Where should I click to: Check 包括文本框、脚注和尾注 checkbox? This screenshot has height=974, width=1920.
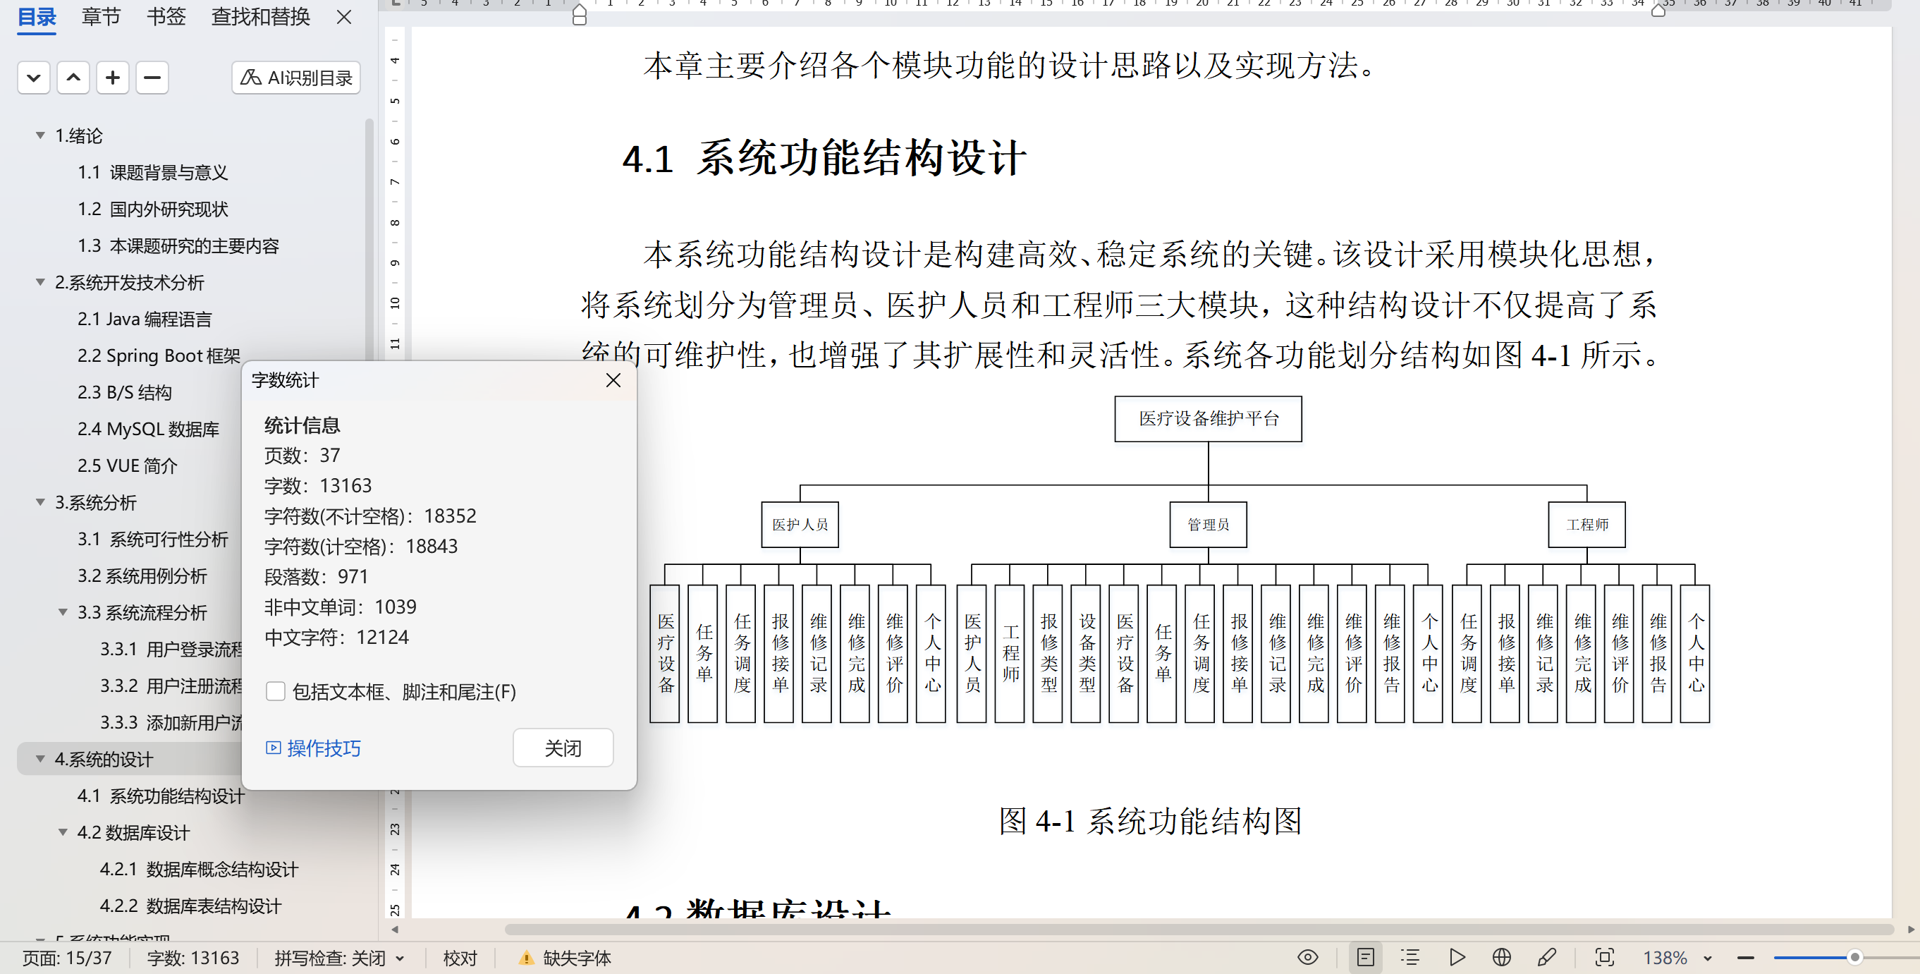click(276, 691)
